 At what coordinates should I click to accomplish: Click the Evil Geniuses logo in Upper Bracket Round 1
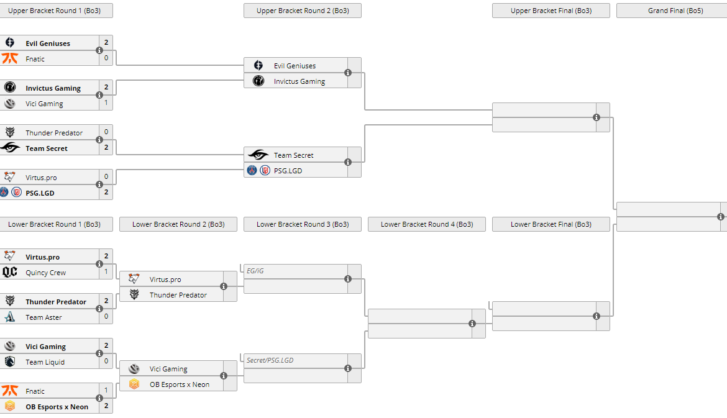click(10, 43)
